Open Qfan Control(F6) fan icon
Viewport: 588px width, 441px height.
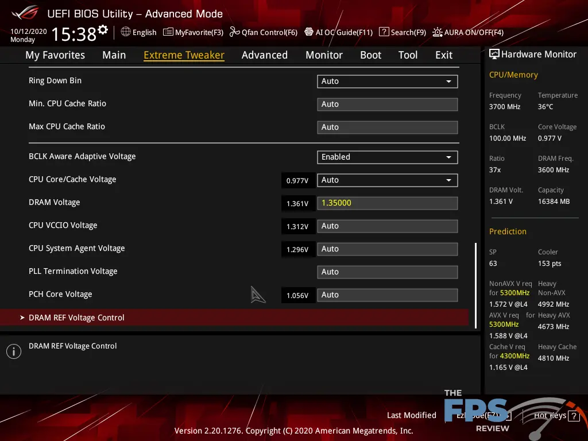pyautogui.click(x=234, y=32)
